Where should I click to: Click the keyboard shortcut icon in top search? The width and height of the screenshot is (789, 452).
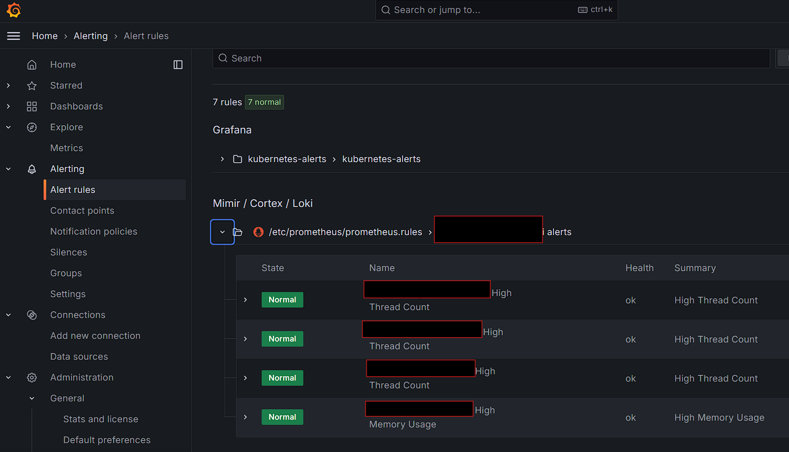(x=583, y=10)
